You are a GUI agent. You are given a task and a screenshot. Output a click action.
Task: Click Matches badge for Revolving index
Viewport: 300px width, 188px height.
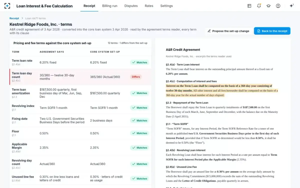point(139,108)
